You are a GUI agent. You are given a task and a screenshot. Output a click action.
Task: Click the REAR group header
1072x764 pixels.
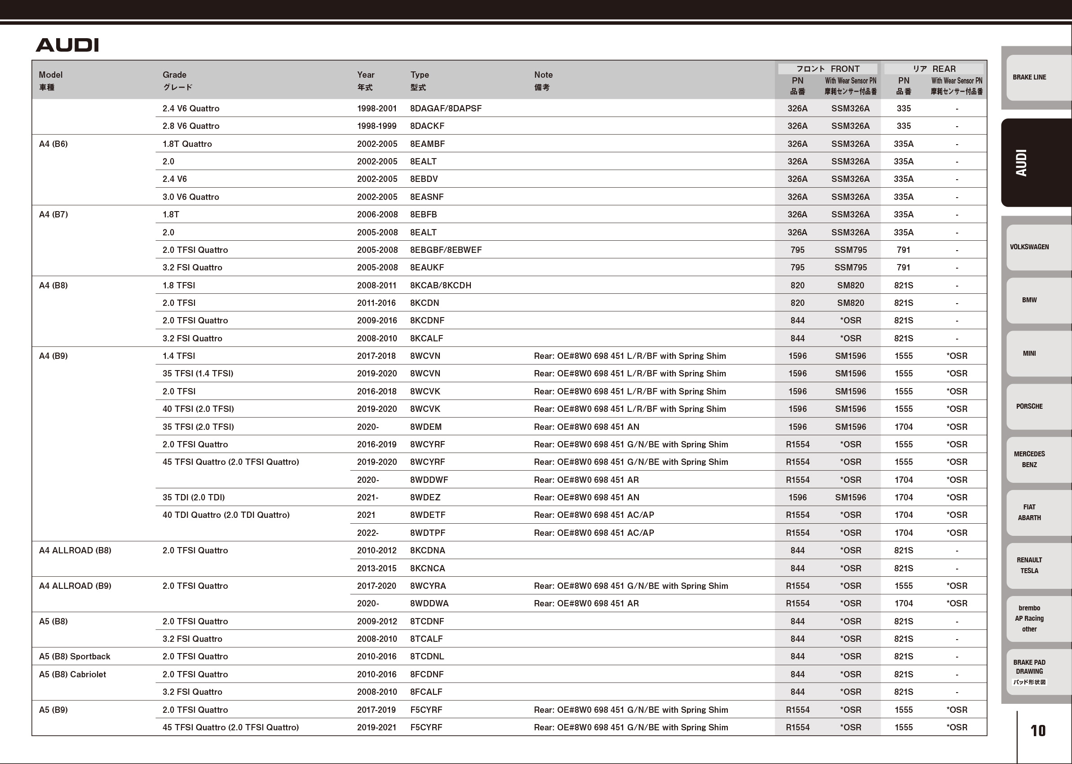(934, 69)
